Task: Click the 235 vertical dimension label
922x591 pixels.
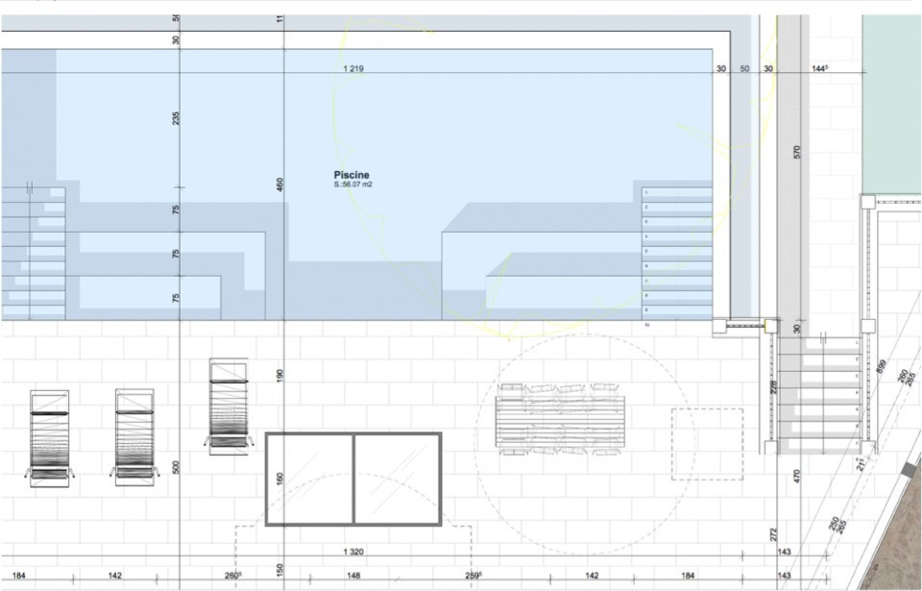Action: 177,118
